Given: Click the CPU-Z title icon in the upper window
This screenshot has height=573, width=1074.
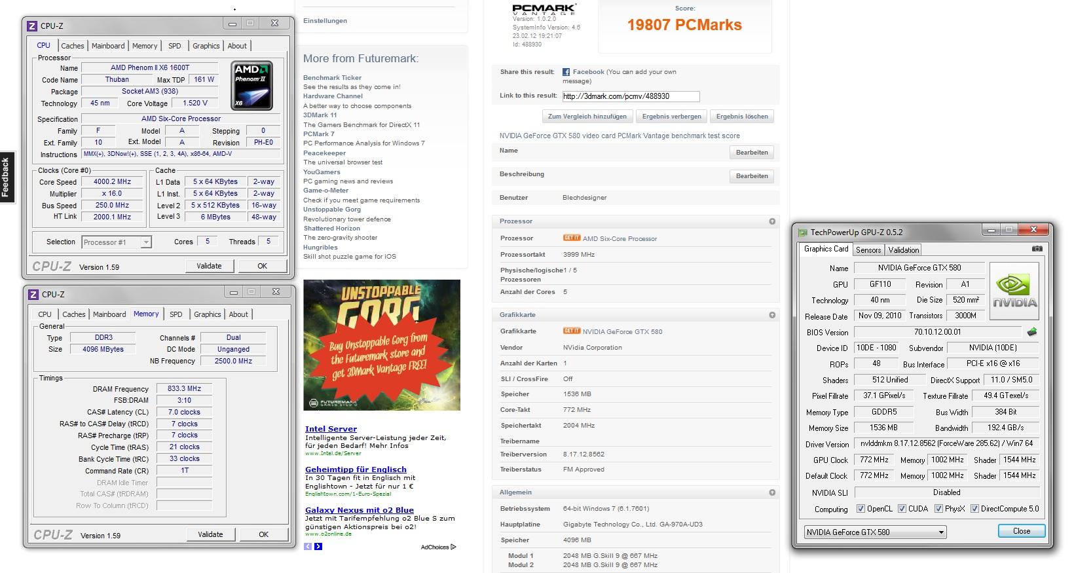Looking at the screenshot, I should point(33,26).
